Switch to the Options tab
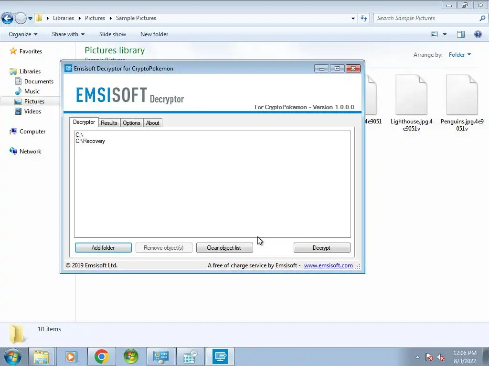Viewport: 489px width, 366px height. [131, 123]
